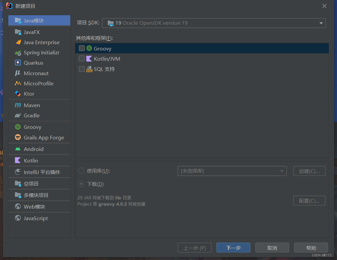Choose JavaFX project type
The image size is (337, 260).
(39, 32)
